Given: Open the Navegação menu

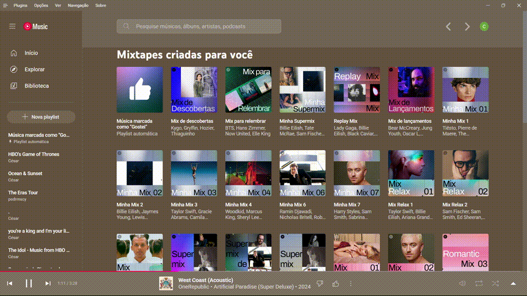Looking at the screenshot, I should click(78, 5).
